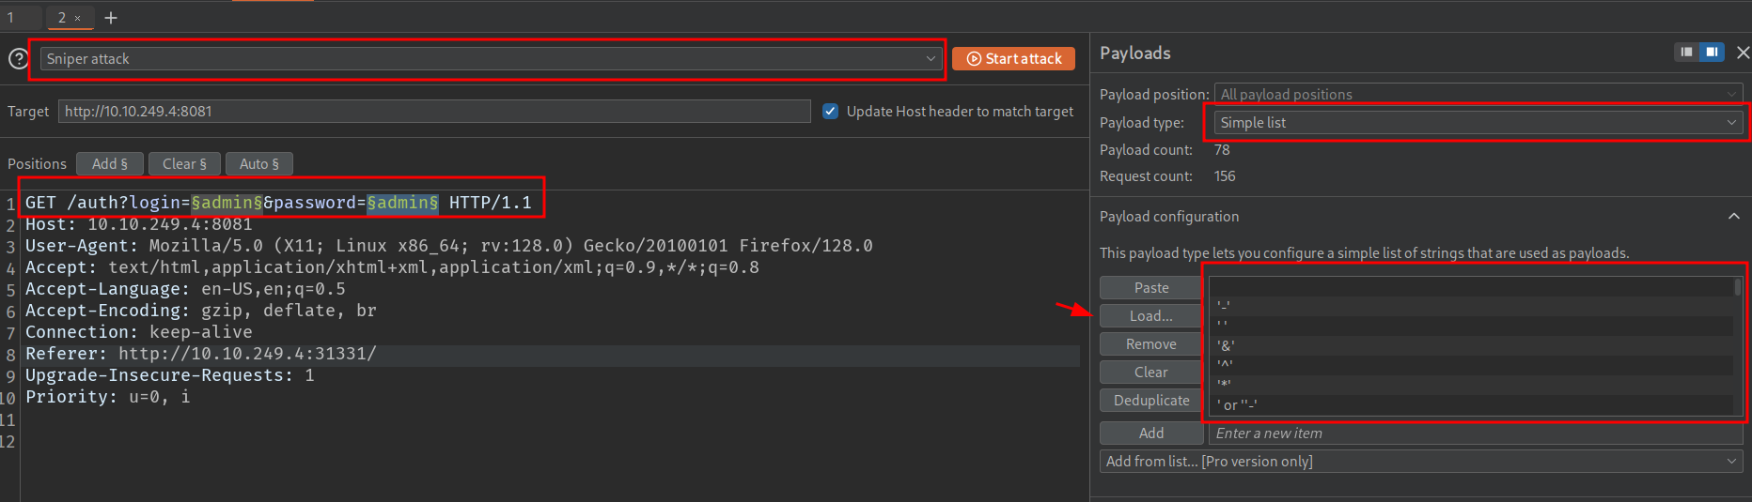Load a payload list from file
Image resolution: width=1752 pixels, height=502 pixels.
(x=1150, y=316)
